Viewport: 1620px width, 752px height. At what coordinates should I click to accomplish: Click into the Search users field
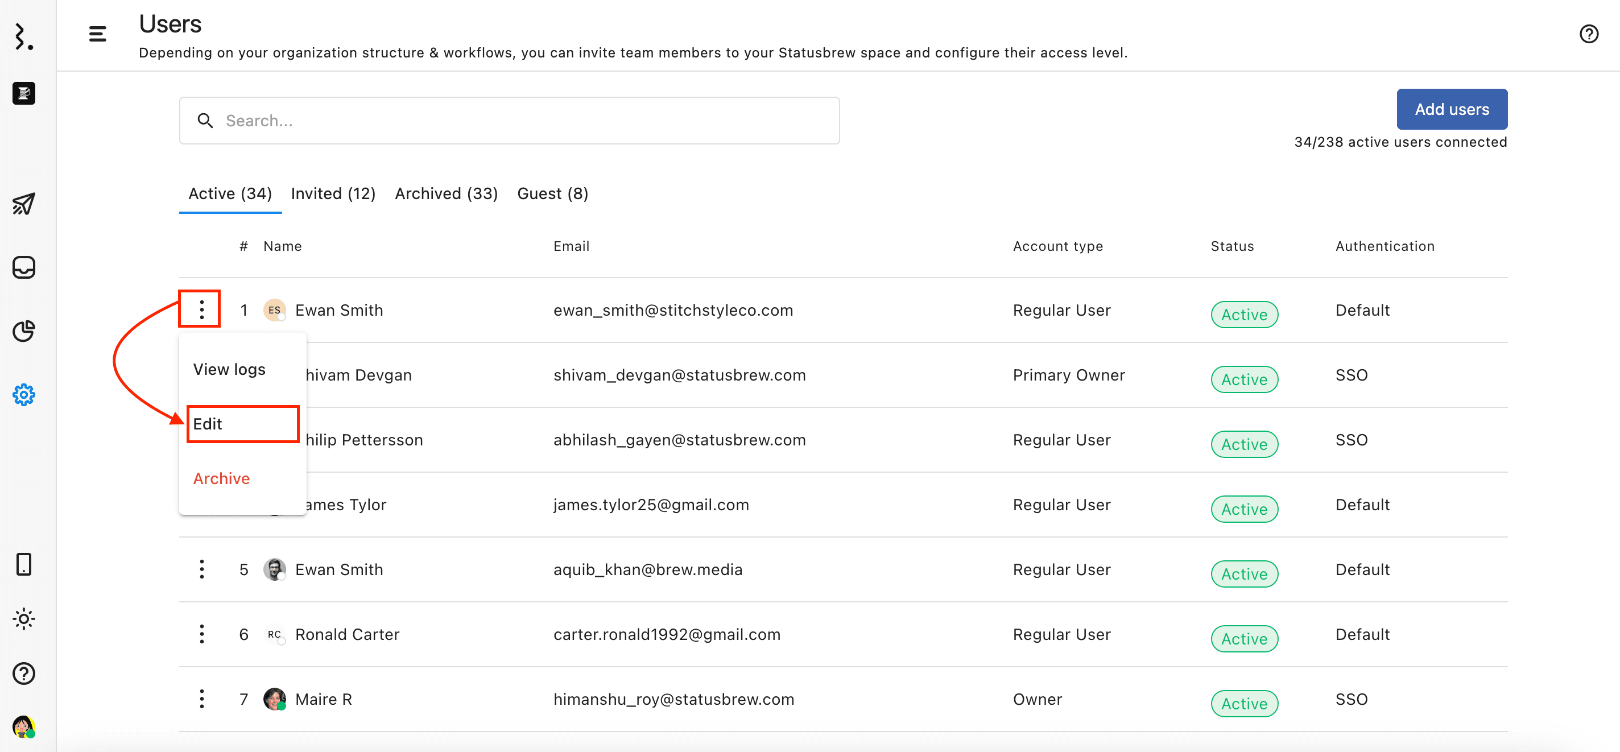point(510,121)
